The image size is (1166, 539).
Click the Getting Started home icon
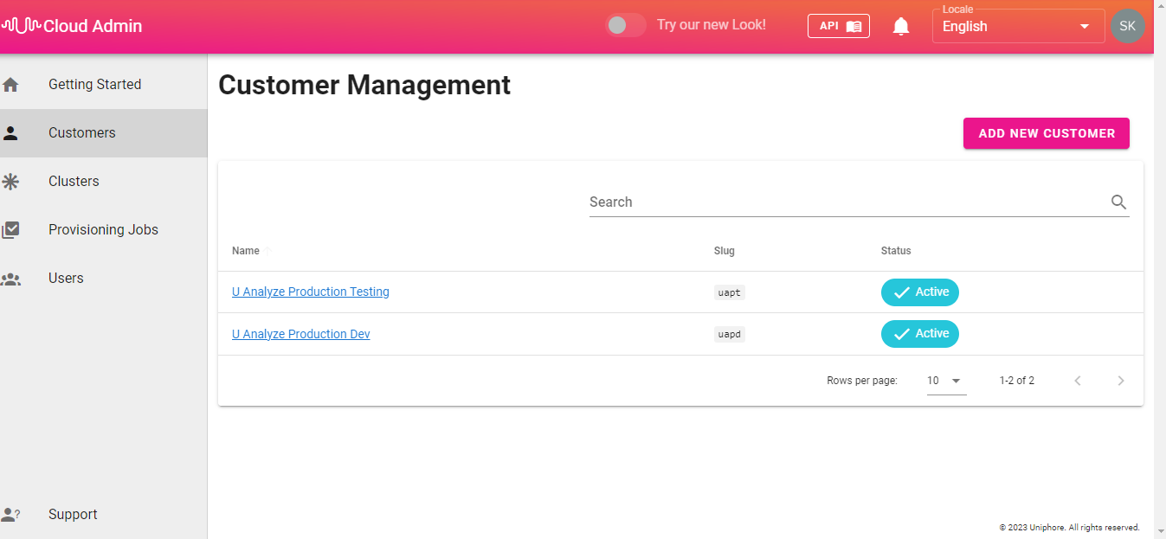coord(10,85)
